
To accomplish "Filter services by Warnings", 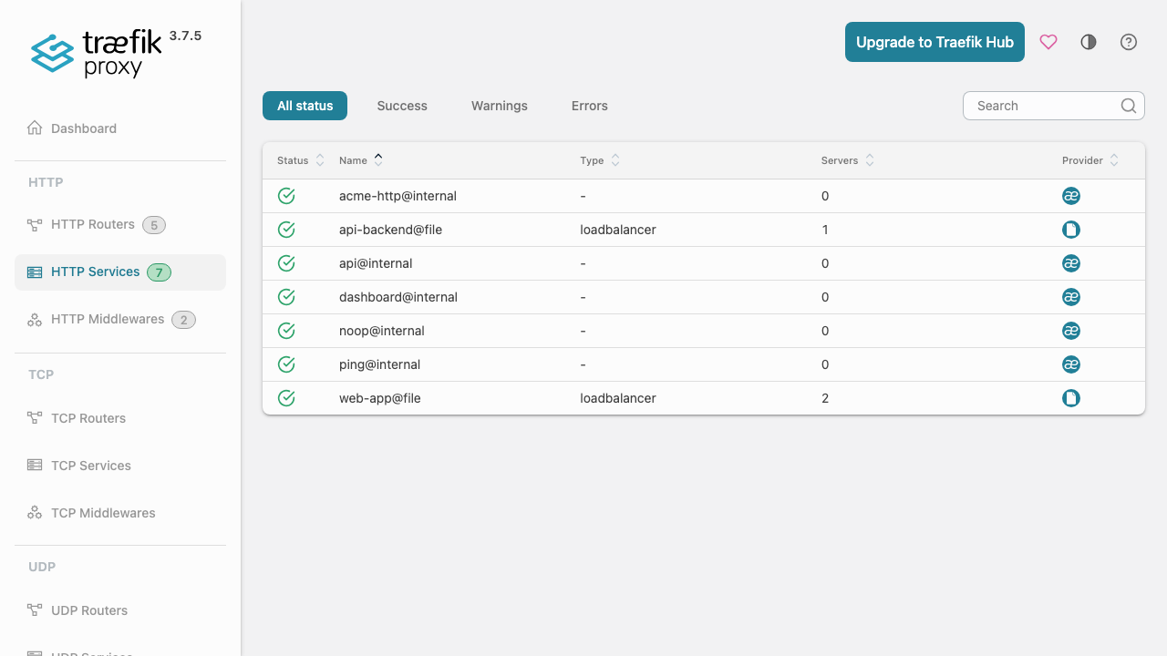I will [x=500, y=106].
